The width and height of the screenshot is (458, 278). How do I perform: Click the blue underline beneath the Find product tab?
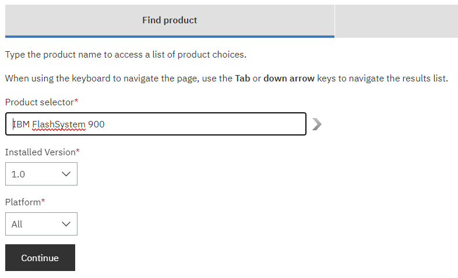pyautogui.click(x=170, y=37)
